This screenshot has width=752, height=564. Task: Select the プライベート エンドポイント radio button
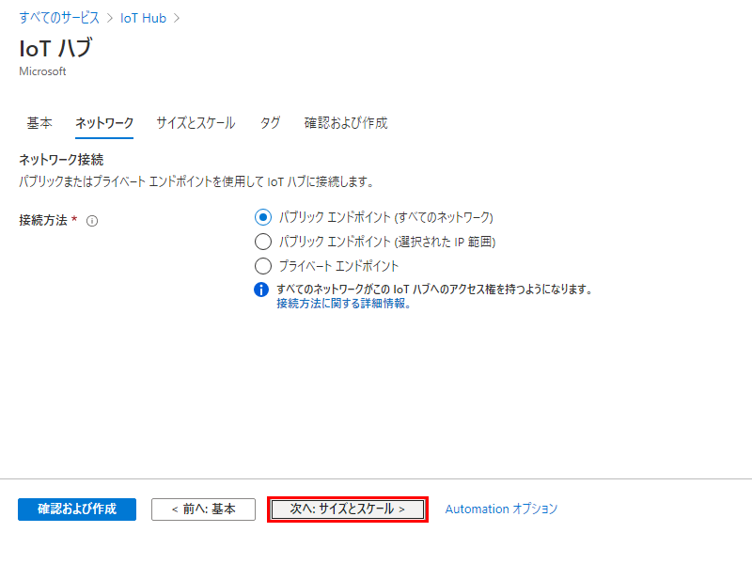pyautogui.click(x=263, y=266)
